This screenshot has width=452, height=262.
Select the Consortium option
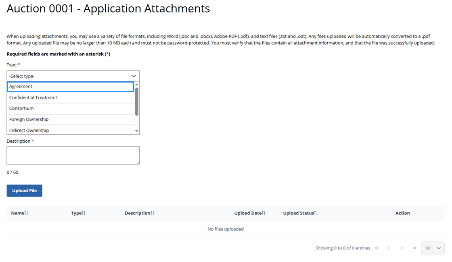(70, 108)
